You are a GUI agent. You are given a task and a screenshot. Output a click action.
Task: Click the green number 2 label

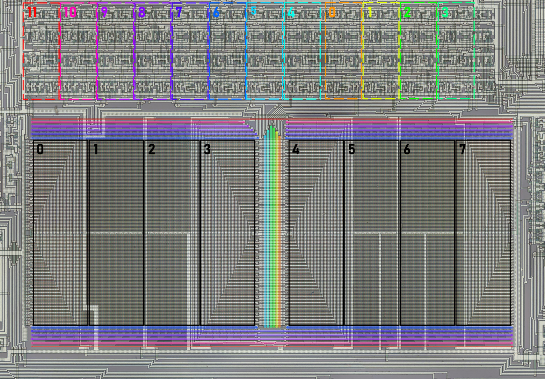(407, 13)
